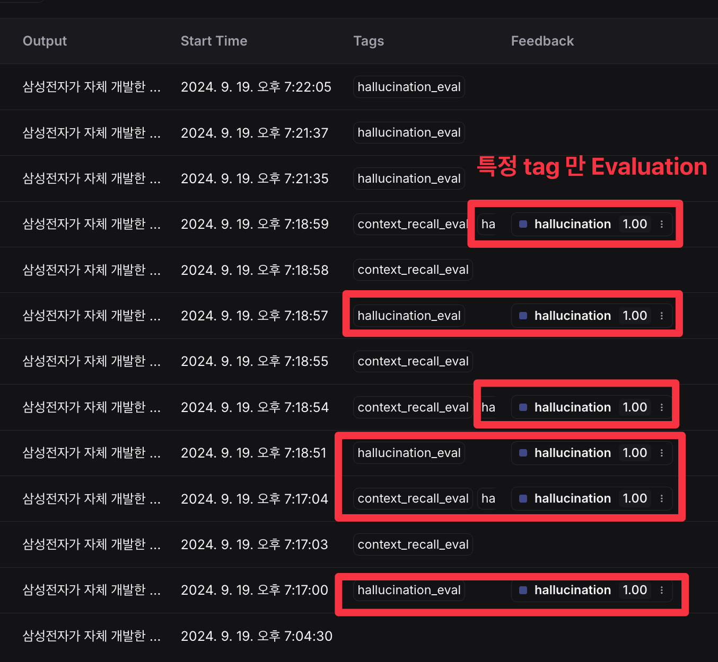Open the run started at 7:04:30
Viewport: 718px width, 662px height.
(256, 636)
